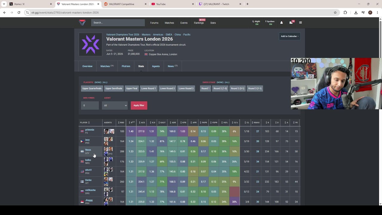Open the tab search dropdown in Chrome
The image size is (382, 215).
click(x=4, y=4)
